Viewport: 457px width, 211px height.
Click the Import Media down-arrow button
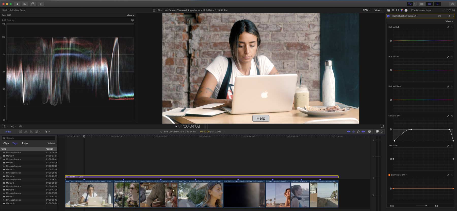[x=17, y=4]
